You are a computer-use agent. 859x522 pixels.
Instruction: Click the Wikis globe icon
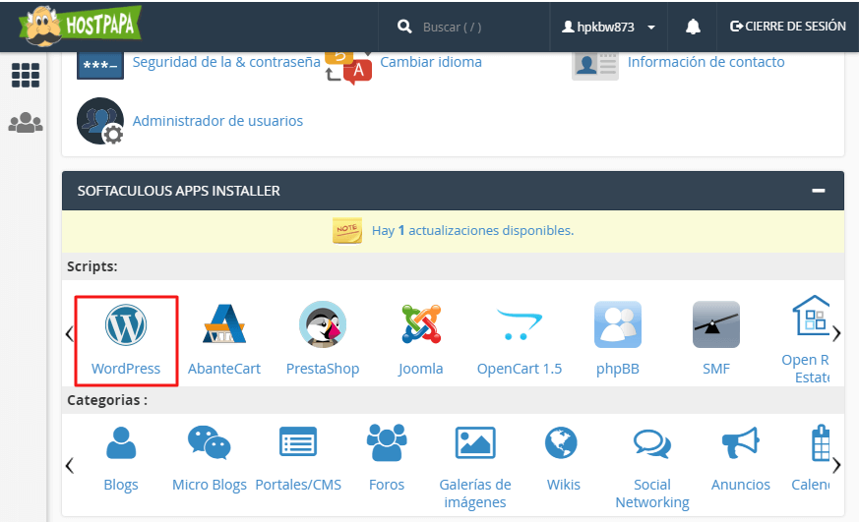coord(561,442)
